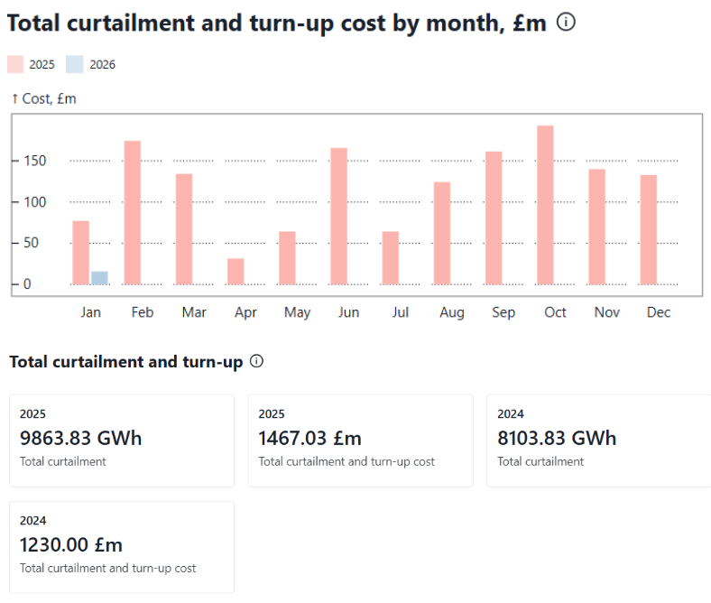Toggle the 2025 legend swatch
This screenshot has height=603, width=711.
16,64
